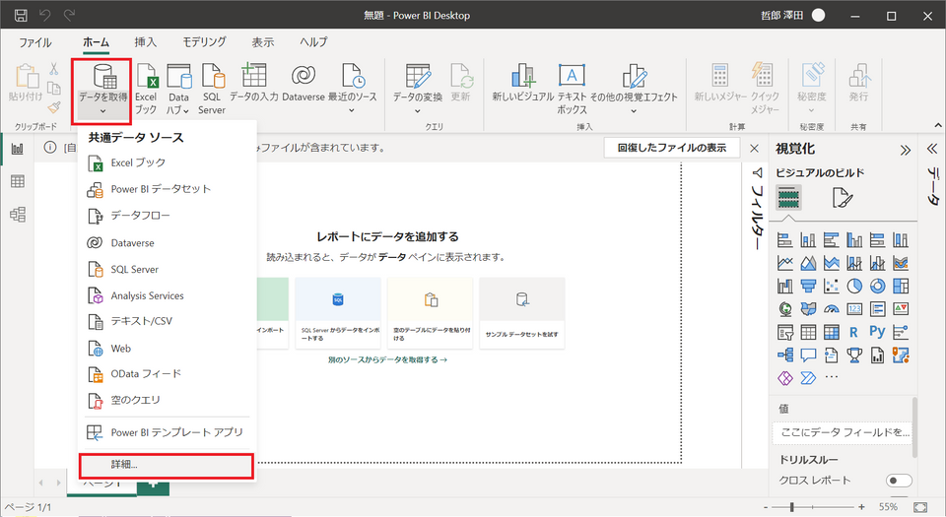This screenshot has width=946, height=517.
Task: Click the Undo arrow in title bar
Action: pos(45,15)
